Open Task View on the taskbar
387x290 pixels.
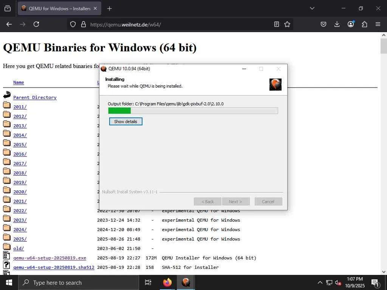[148, 282]
